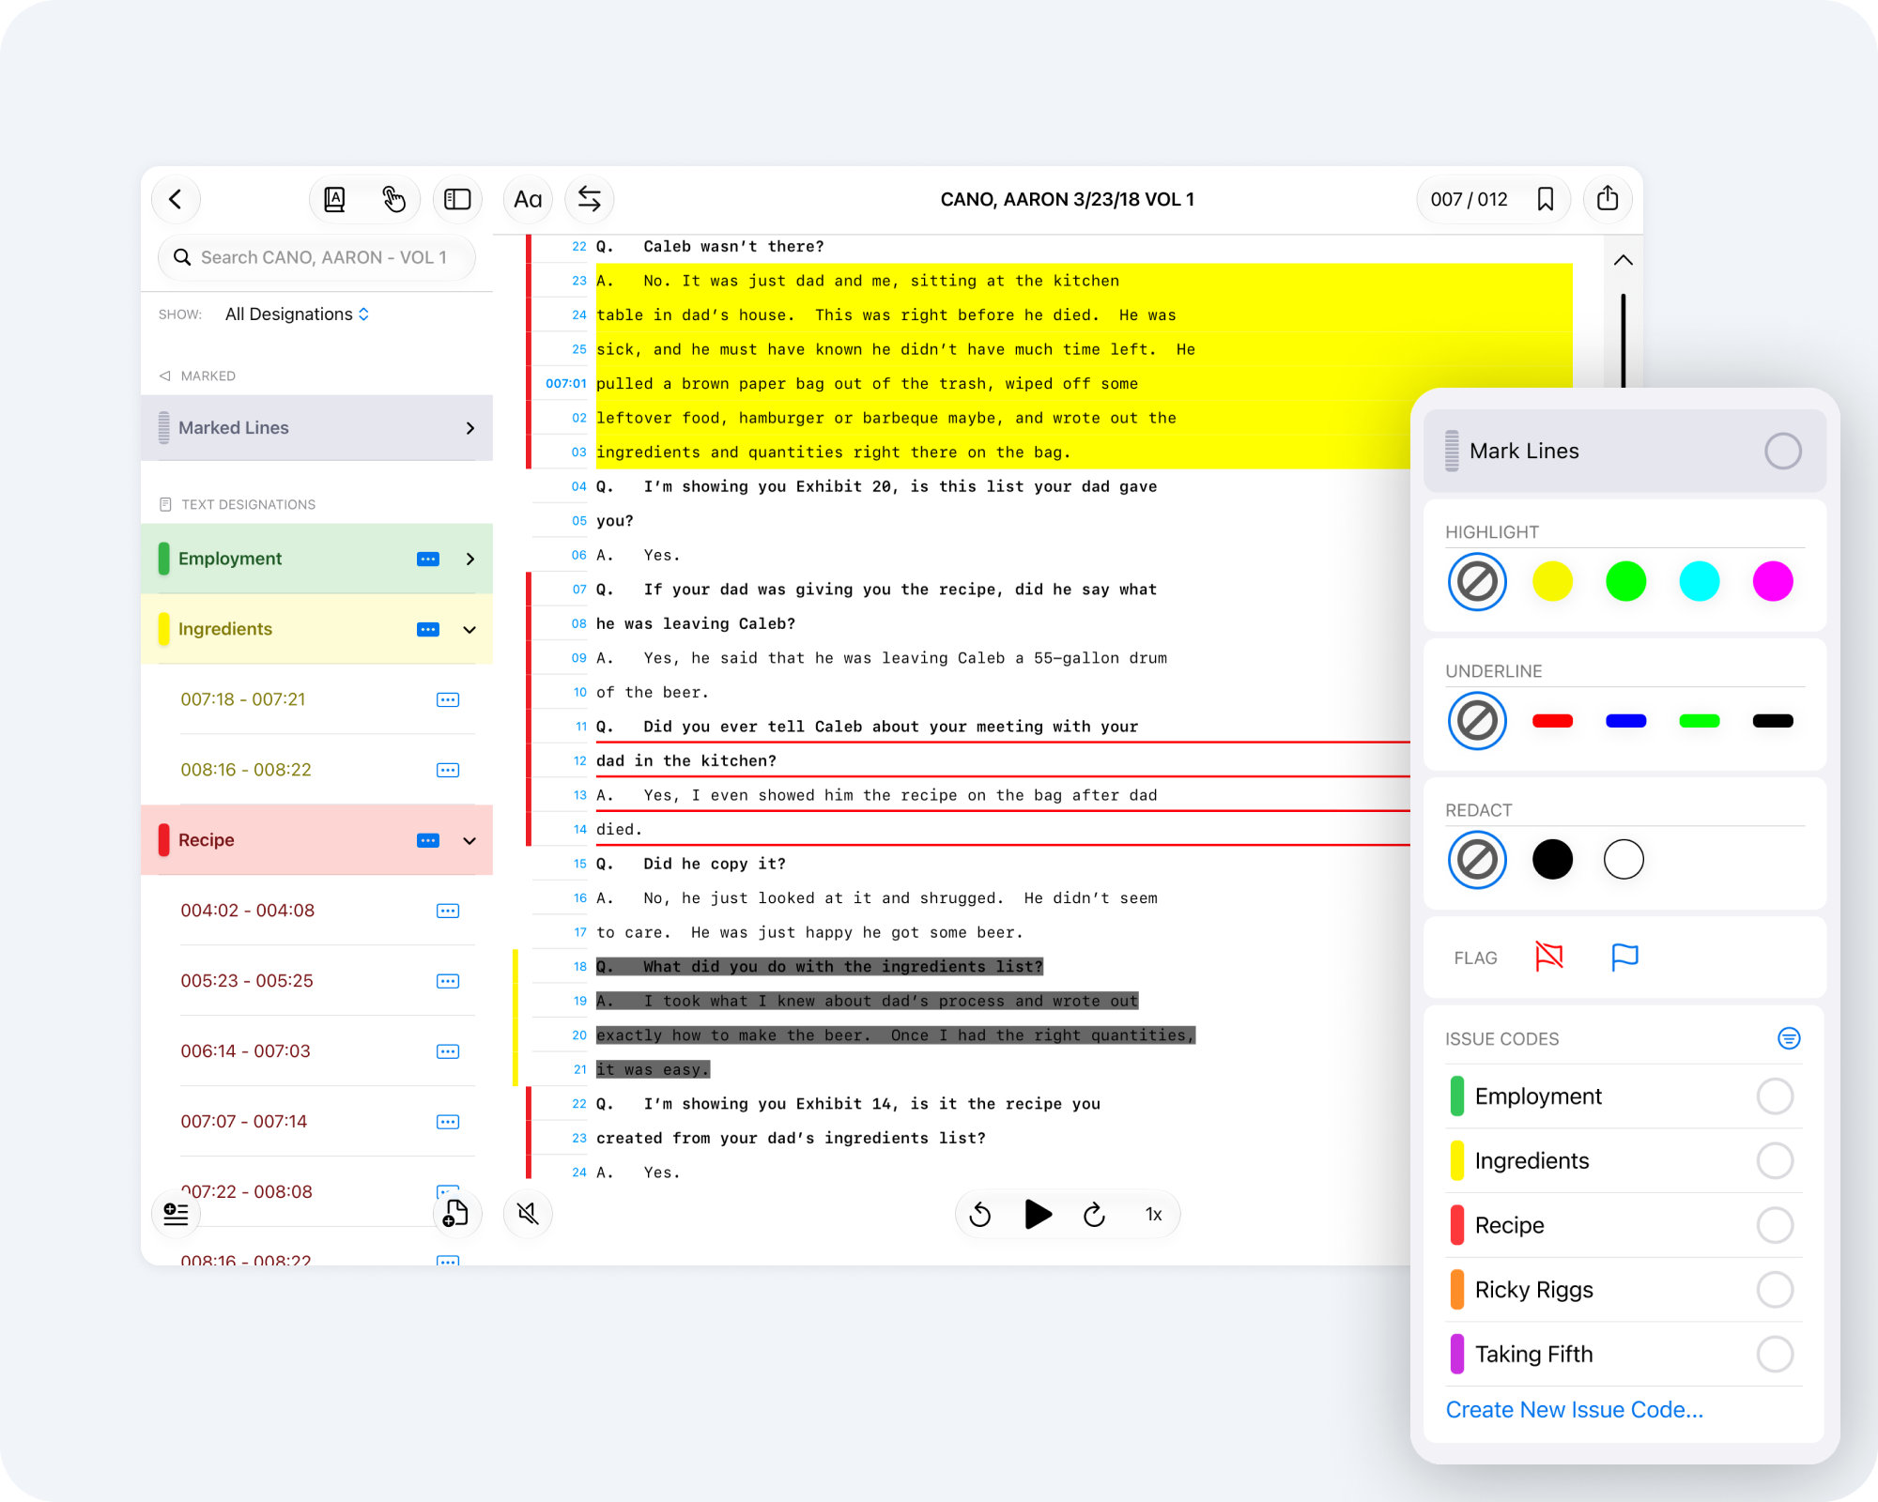Jump to designation 008:16 - 008:22 under Ingredients
This screenshot has height=1502, width=1878.
tap(246, 770)
